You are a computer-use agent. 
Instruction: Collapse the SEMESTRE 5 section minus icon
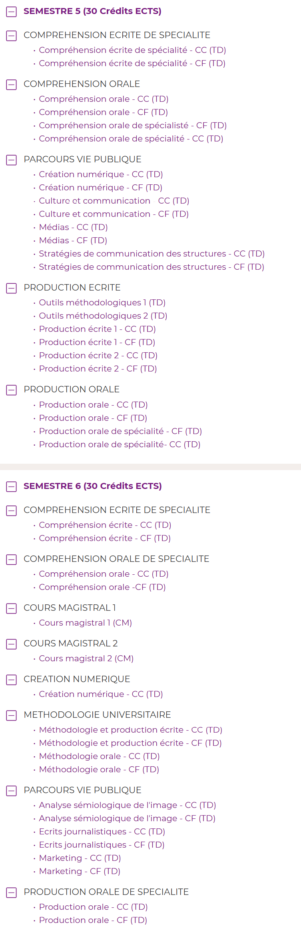[x=12, y=12]
